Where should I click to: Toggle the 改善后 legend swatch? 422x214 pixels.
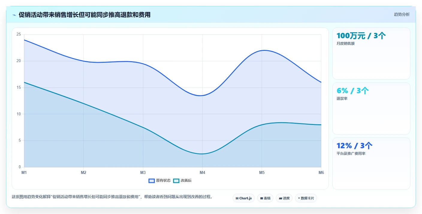176,181
